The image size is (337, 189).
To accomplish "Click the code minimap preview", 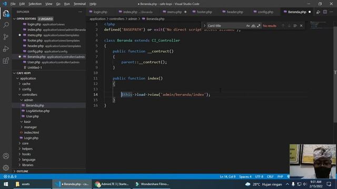I will pyautogui.click(x=319, y=25).
